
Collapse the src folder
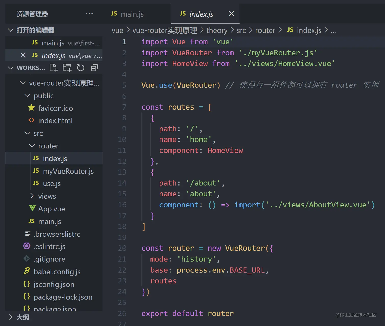[27, 133]
